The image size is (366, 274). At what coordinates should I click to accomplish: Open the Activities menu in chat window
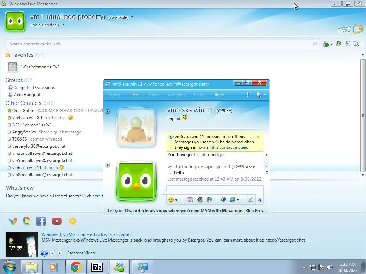coord(177,95)
